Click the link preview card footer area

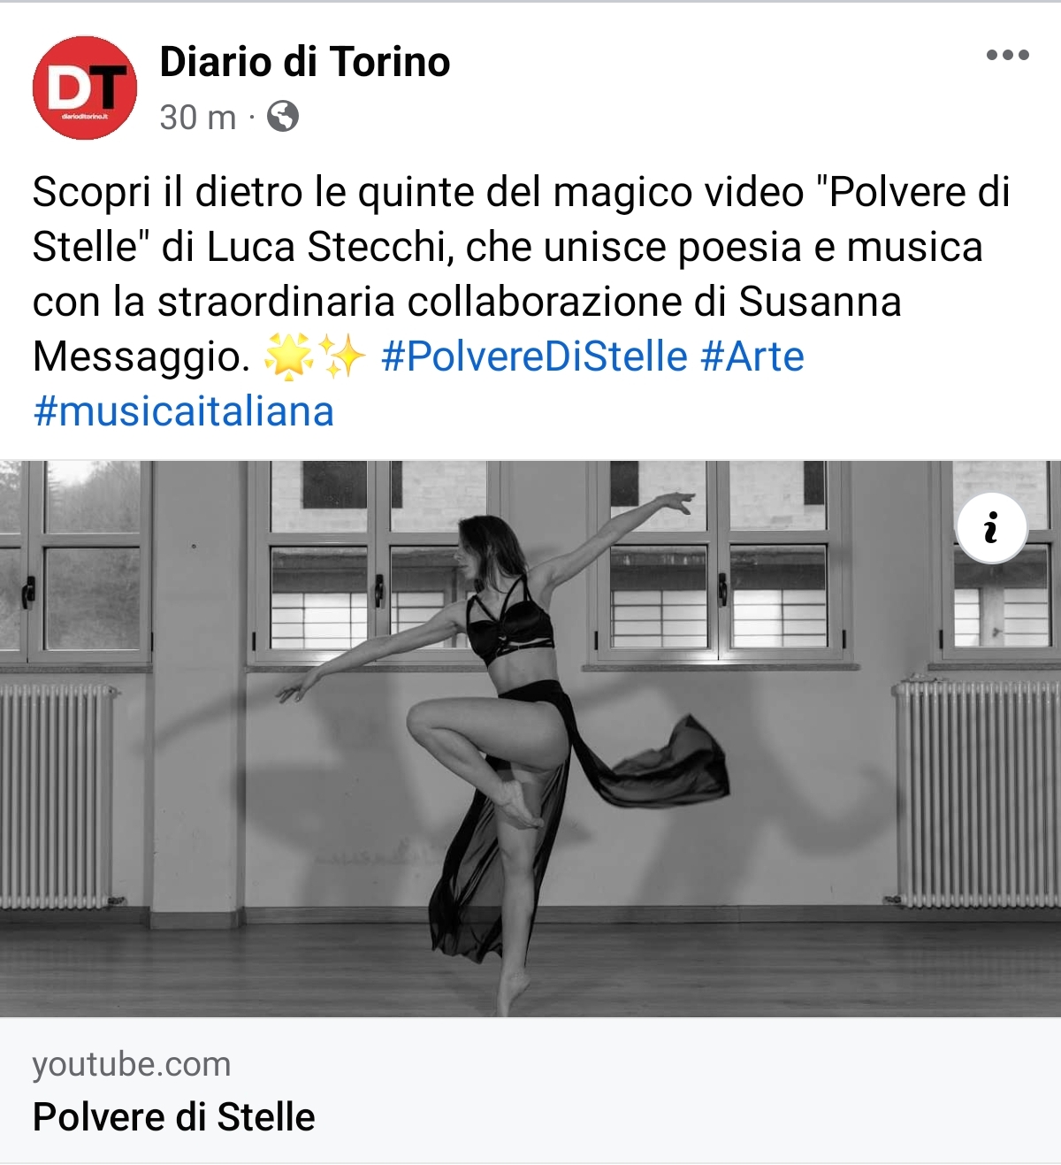click(530, 1090)
